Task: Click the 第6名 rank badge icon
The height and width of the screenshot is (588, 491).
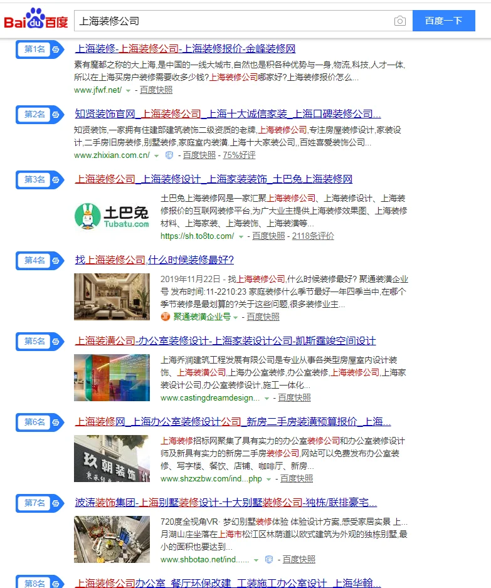Action: [x=40, y=423]
